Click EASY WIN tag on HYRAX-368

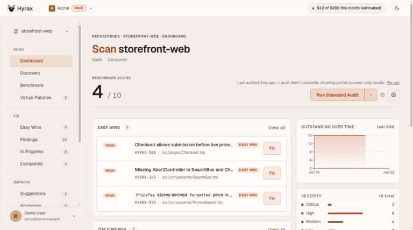click(x=247, y=145)
